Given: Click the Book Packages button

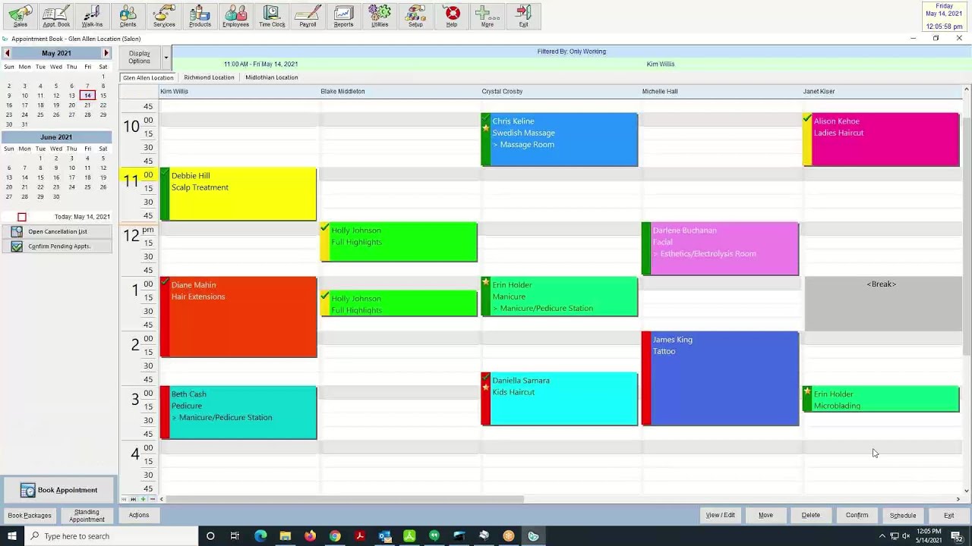Looking at the screenshot, I should click(30, 516).
